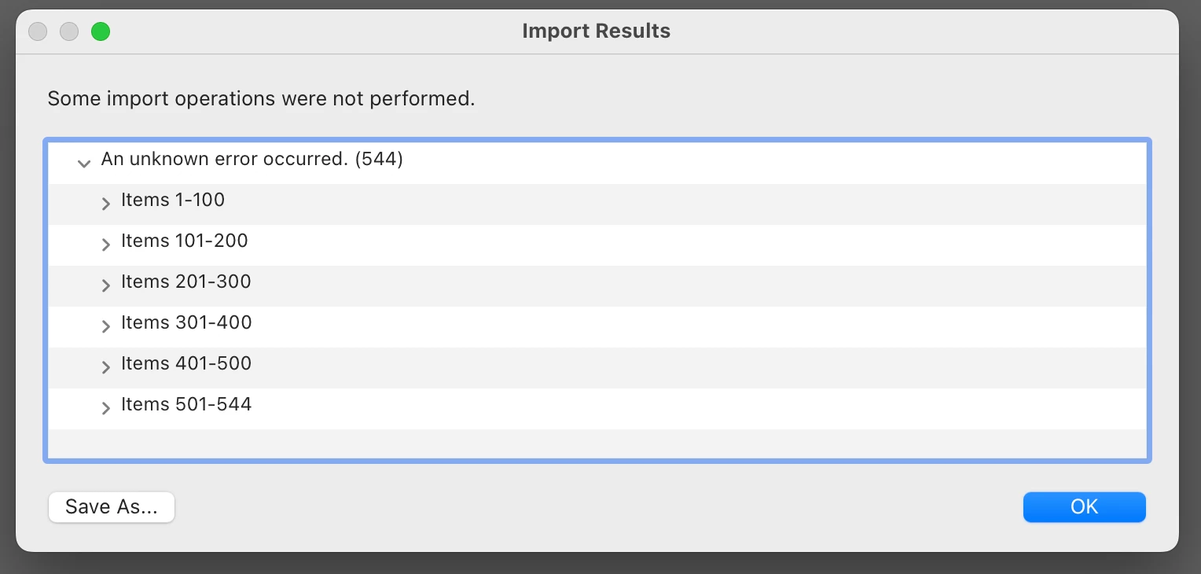This screenshot has width=1201, height=574.
Task: Expand the Items 201-300 disclosure arrow
Action: coord(106,285)
